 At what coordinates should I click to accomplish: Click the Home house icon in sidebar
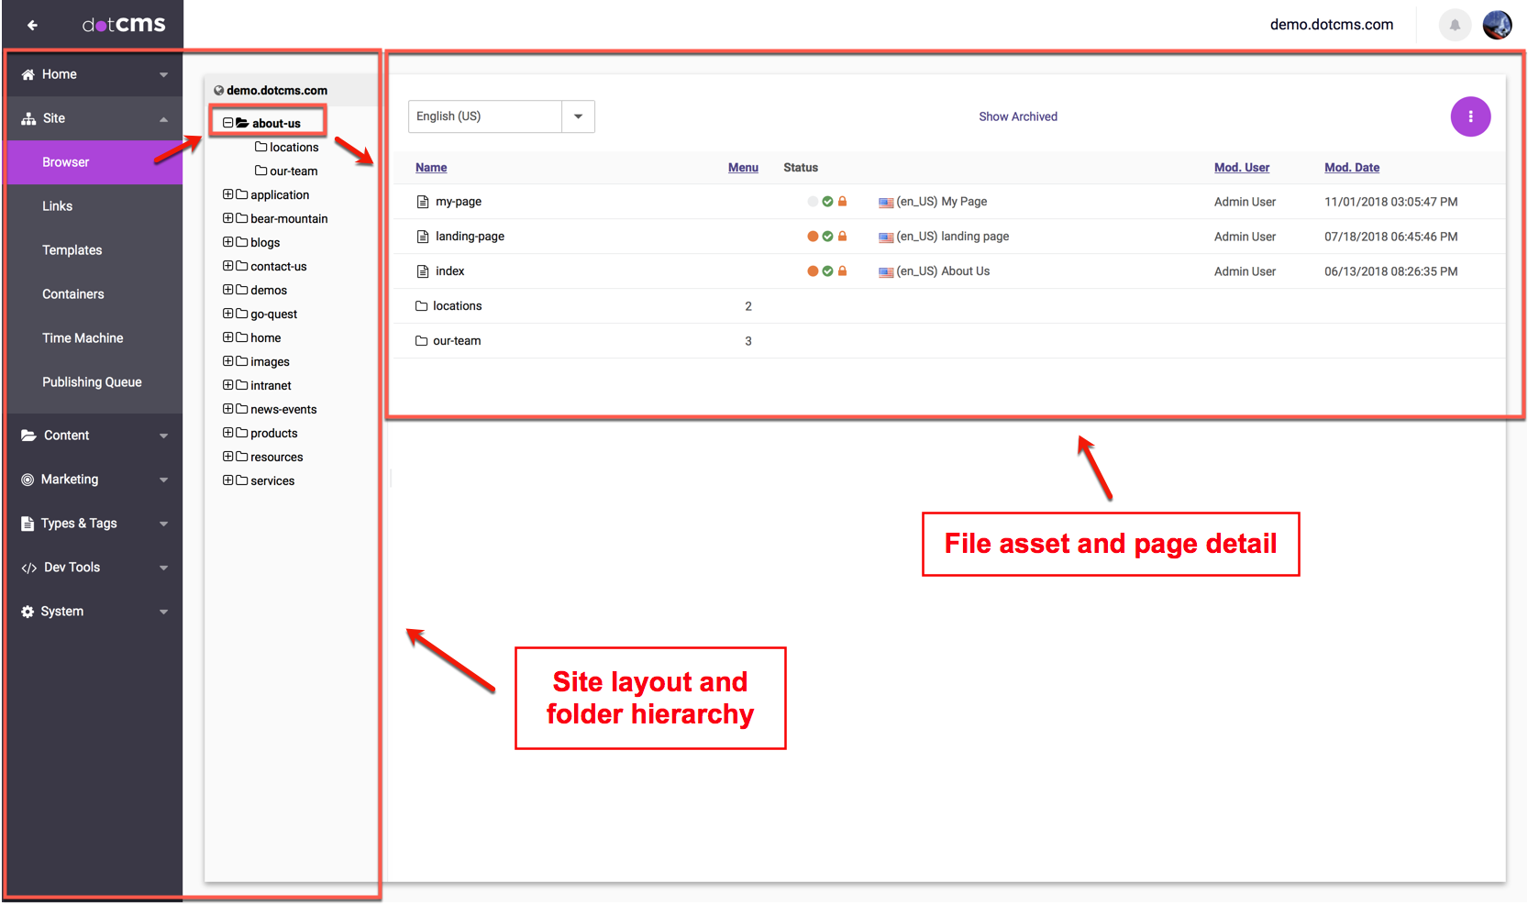pyautogui.click(x=28, y=74)
